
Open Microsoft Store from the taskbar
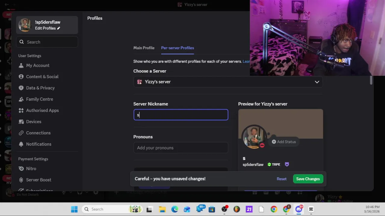coord(212,209)
